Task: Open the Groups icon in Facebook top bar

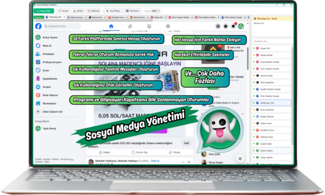Action: (x=168, y=27)
